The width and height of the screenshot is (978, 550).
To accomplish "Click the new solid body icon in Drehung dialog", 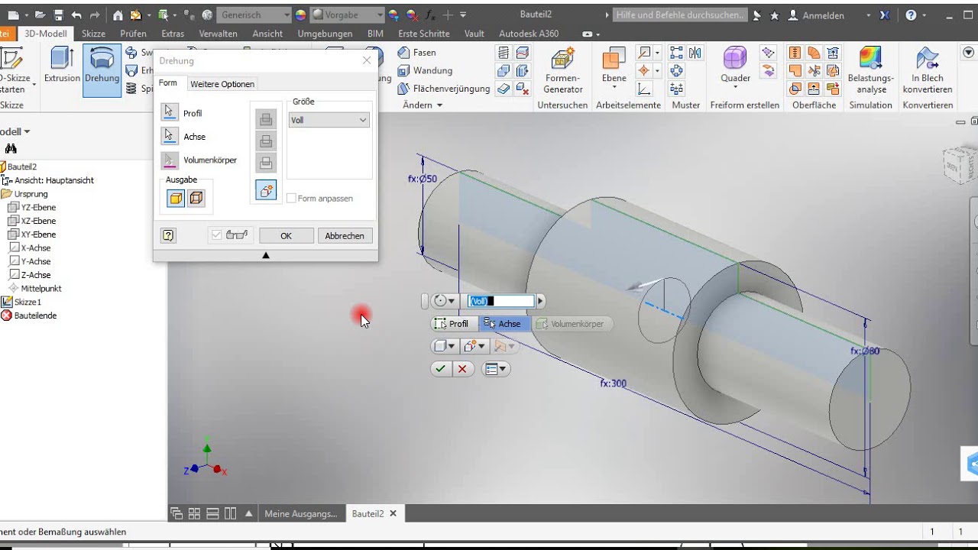I will tap(266, 191).
